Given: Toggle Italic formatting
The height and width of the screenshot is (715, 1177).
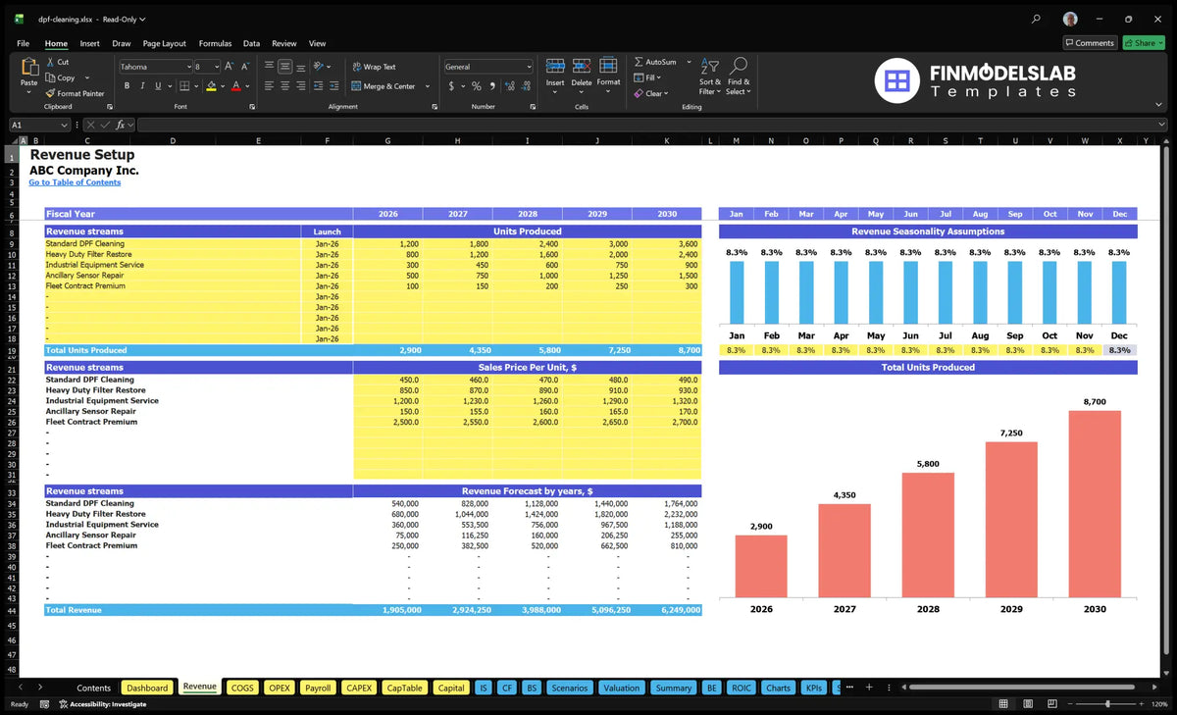Looking at the screenshot, I should [x=142, y=86].
